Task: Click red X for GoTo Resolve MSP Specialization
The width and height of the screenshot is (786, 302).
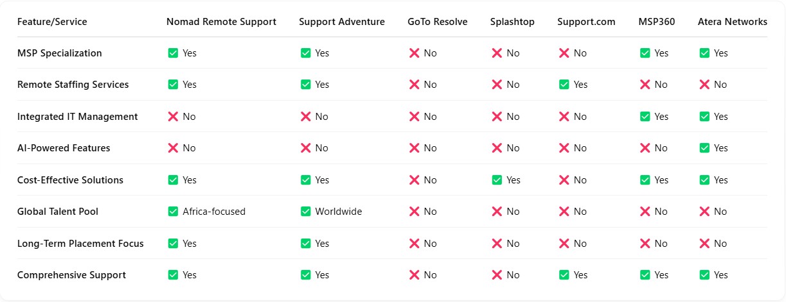Action: (x=415, y=53)
